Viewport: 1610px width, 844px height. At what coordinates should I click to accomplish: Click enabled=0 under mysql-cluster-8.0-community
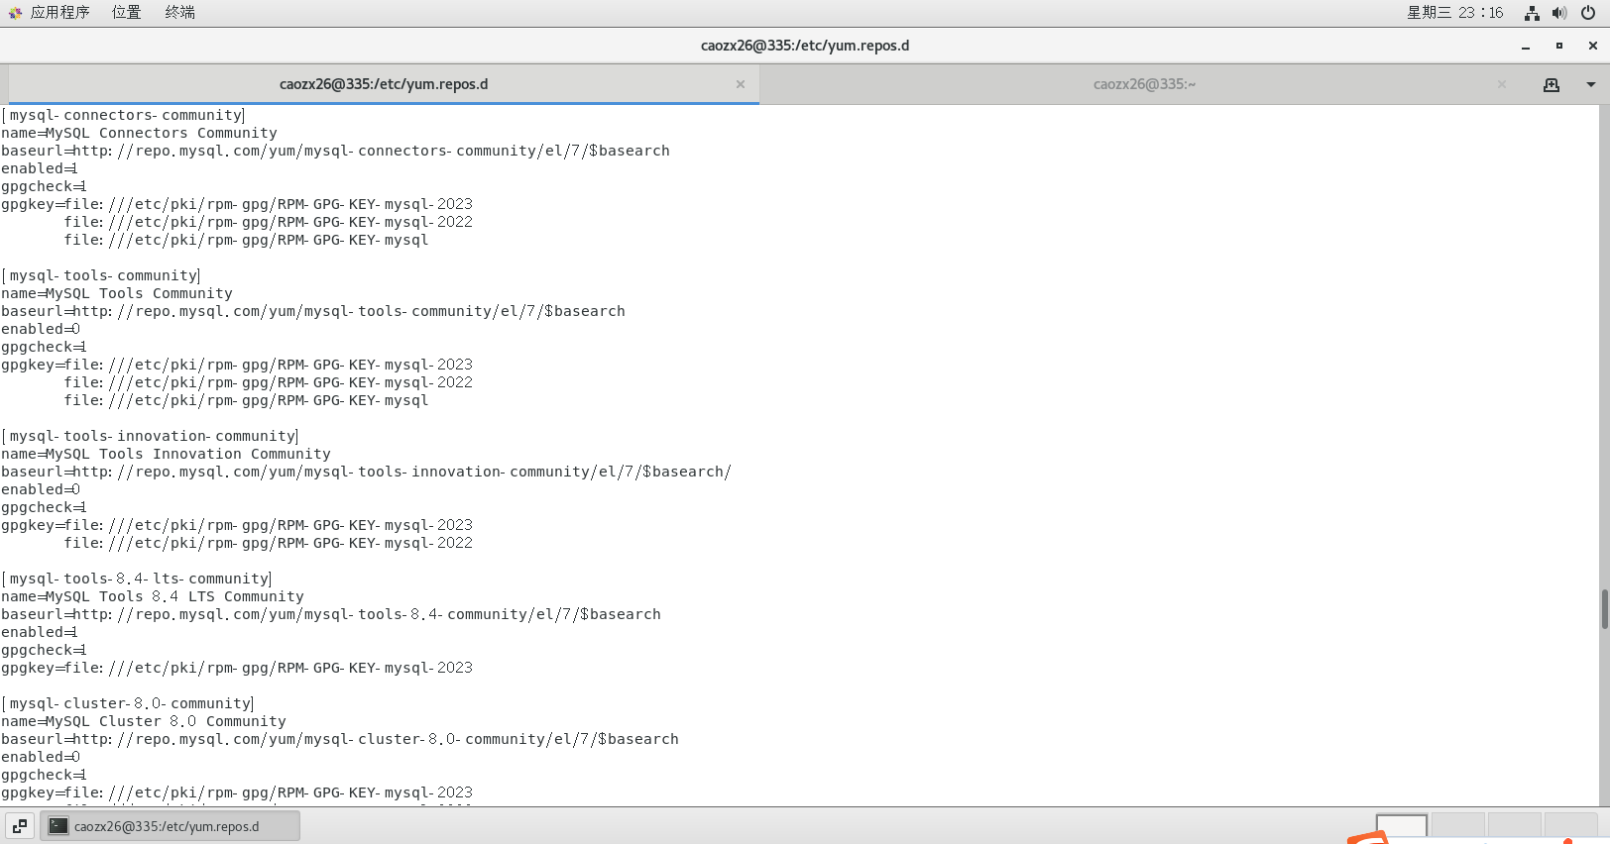coord(41,757)
